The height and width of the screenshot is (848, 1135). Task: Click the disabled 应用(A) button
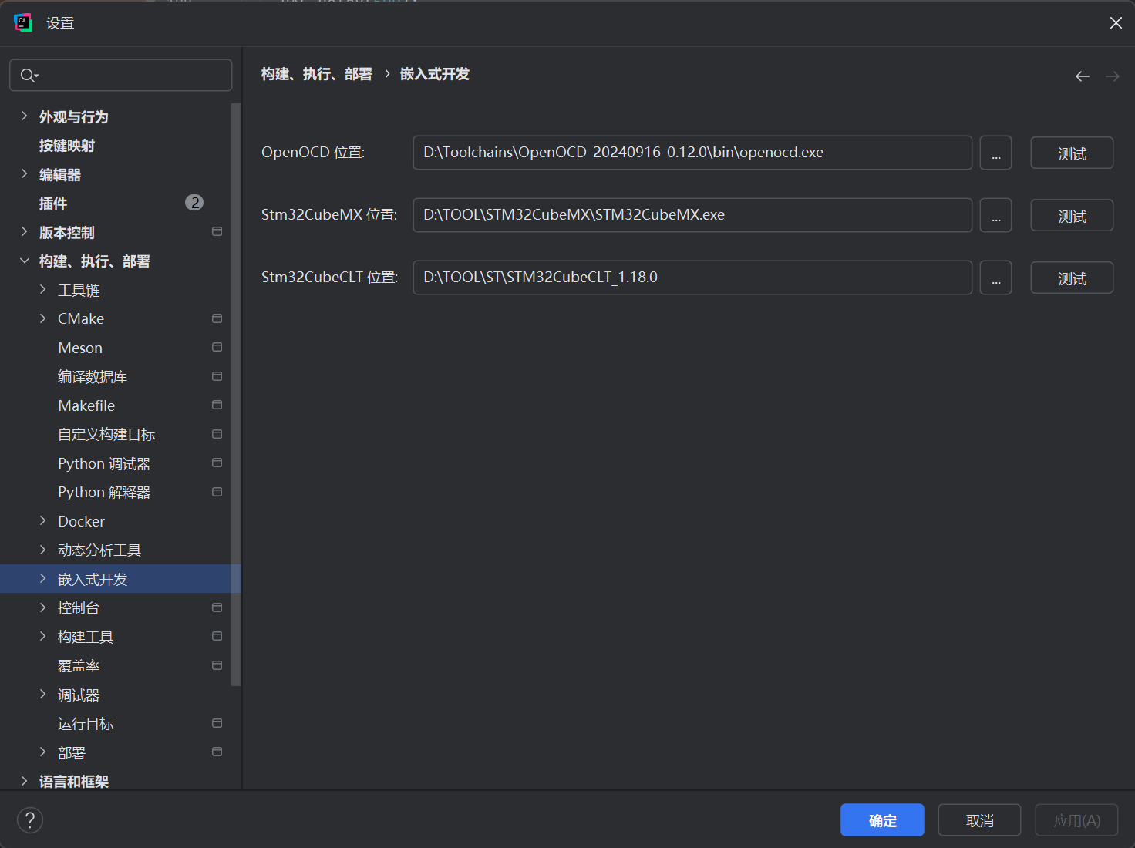click(x=1076, y=820)
